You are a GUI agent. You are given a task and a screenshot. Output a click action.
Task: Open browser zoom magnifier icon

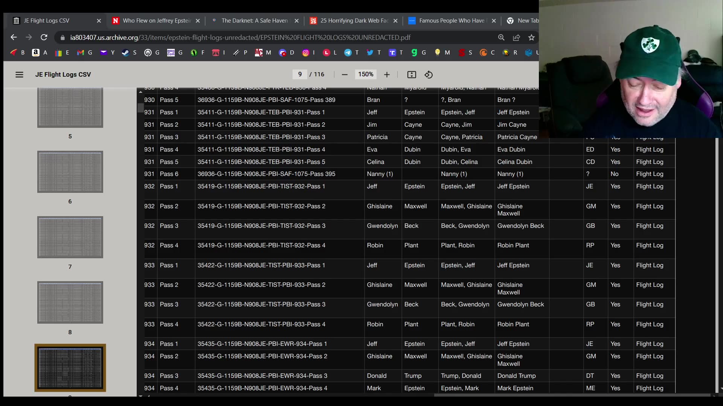(501, 37)
